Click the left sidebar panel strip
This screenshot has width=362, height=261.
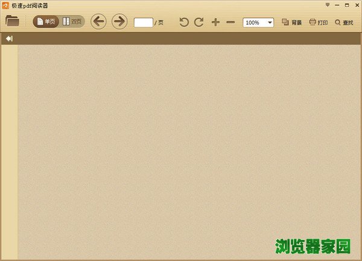9,151
